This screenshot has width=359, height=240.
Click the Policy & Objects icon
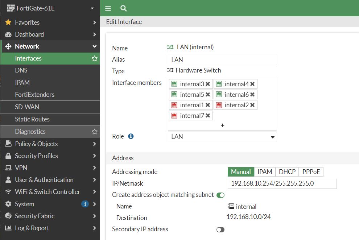[x=8, y=144]
